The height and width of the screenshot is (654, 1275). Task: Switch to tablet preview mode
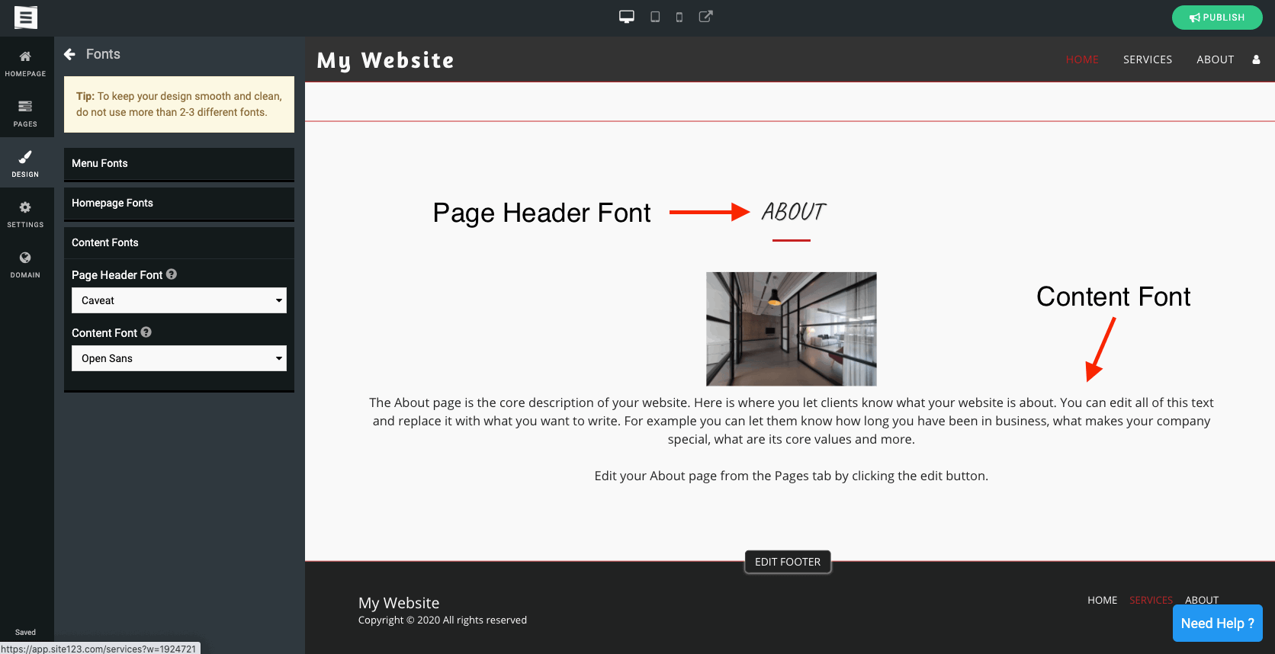(x=655, y=17)
